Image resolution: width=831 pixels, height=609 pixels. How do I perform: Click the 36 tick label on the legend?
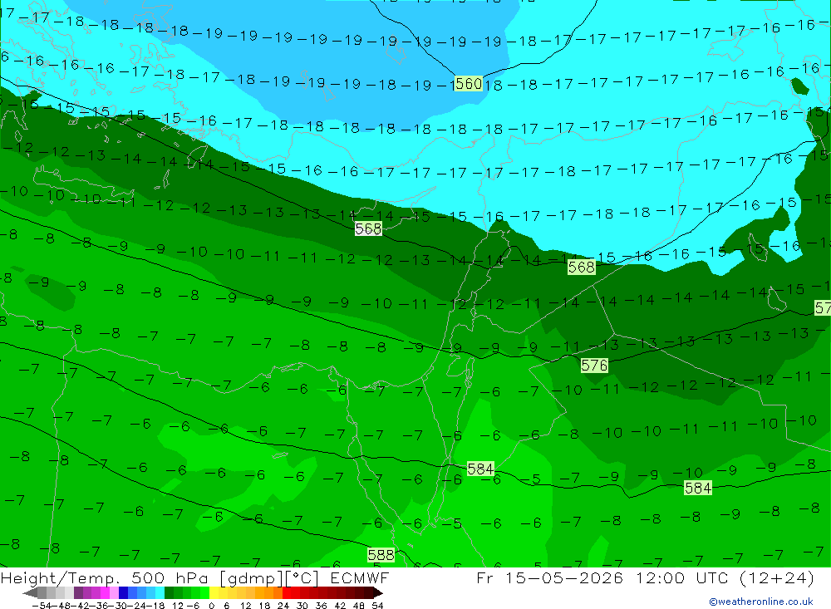321,606
